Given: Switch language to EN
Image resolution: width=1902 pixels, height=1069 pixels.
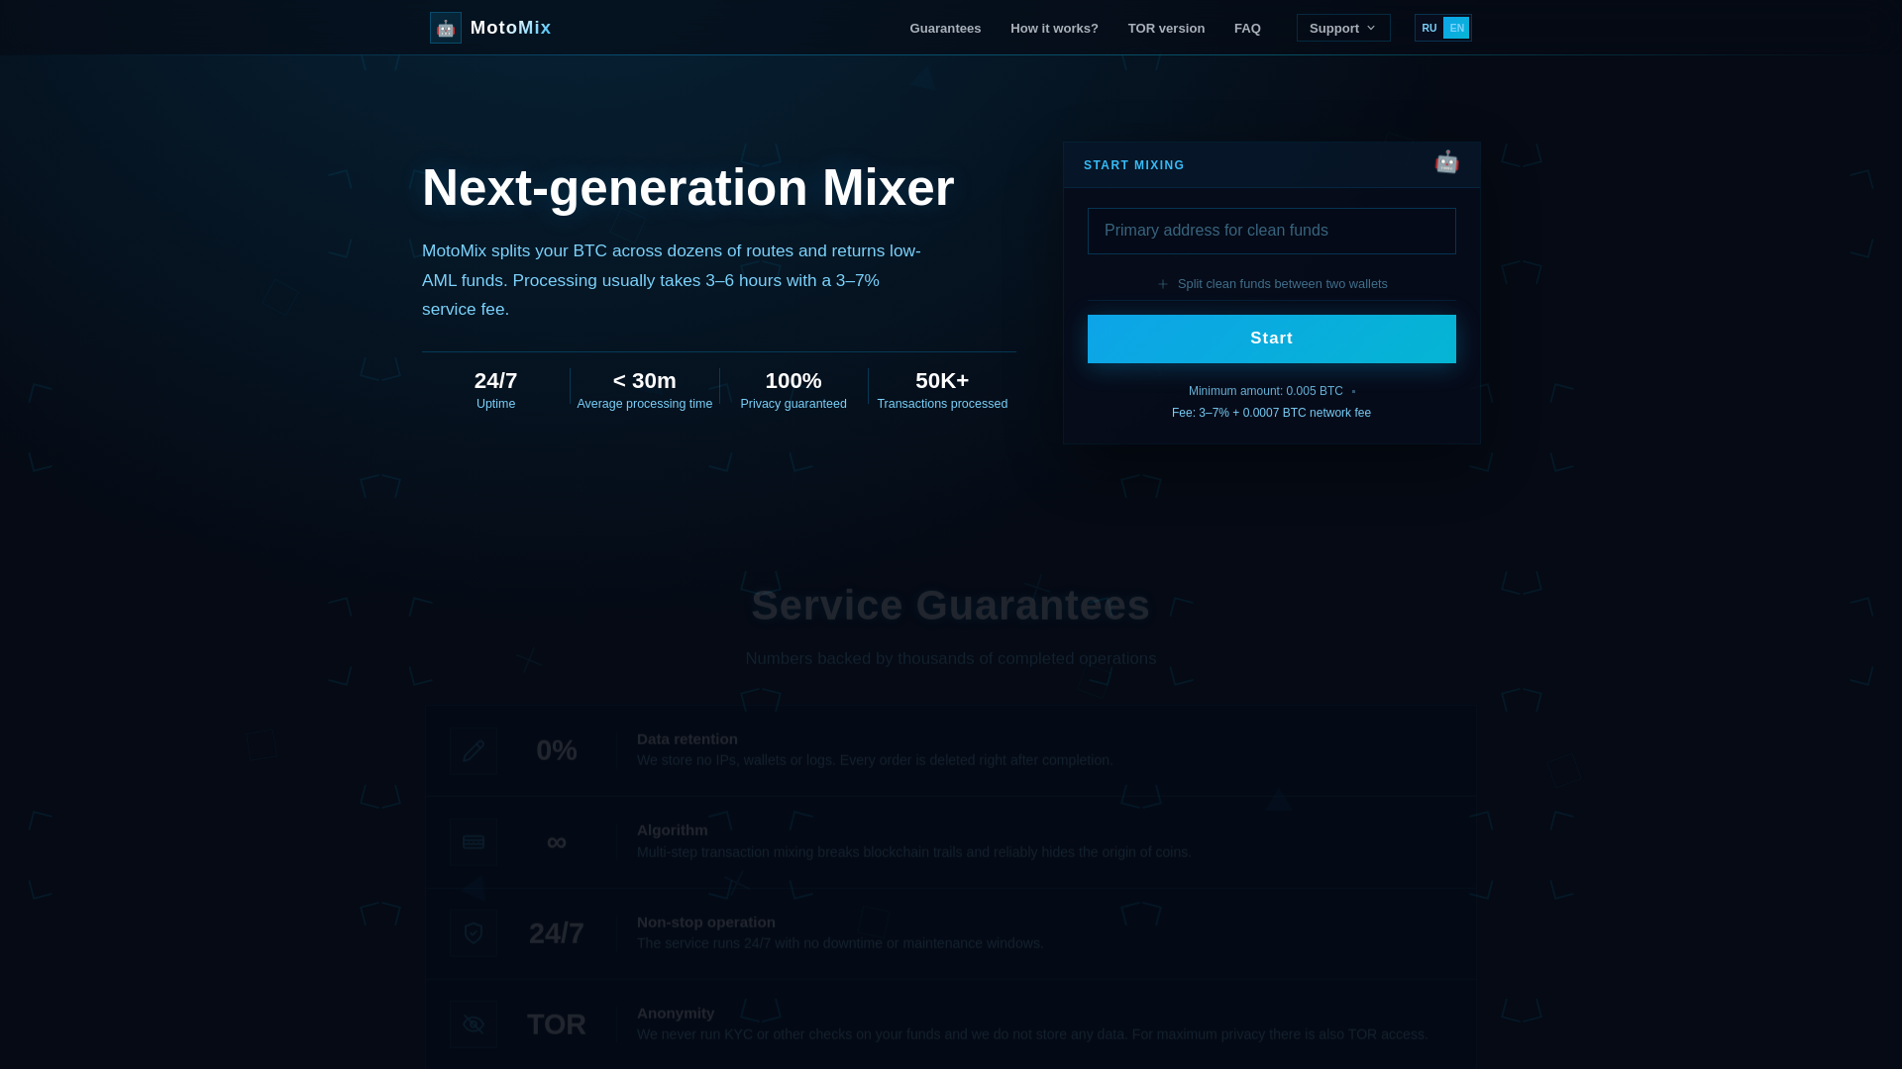Looking at the screenshot, I should coord(1456,28).
